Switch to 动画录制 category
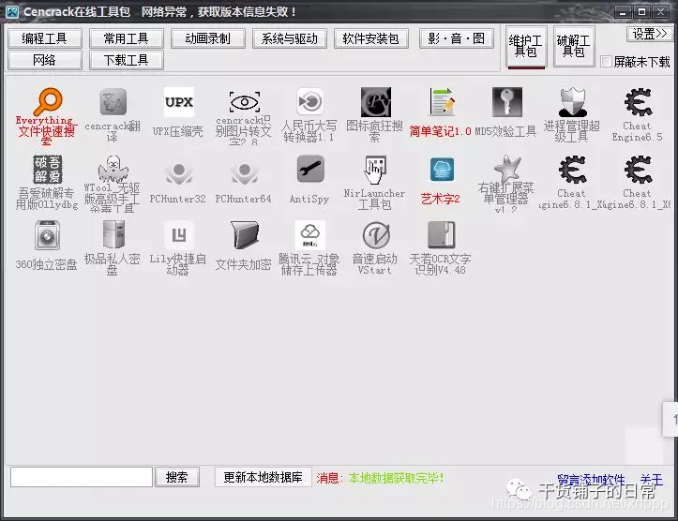Image resolution: width=678 pixels, height=521 pixels. tap(208, 38)
